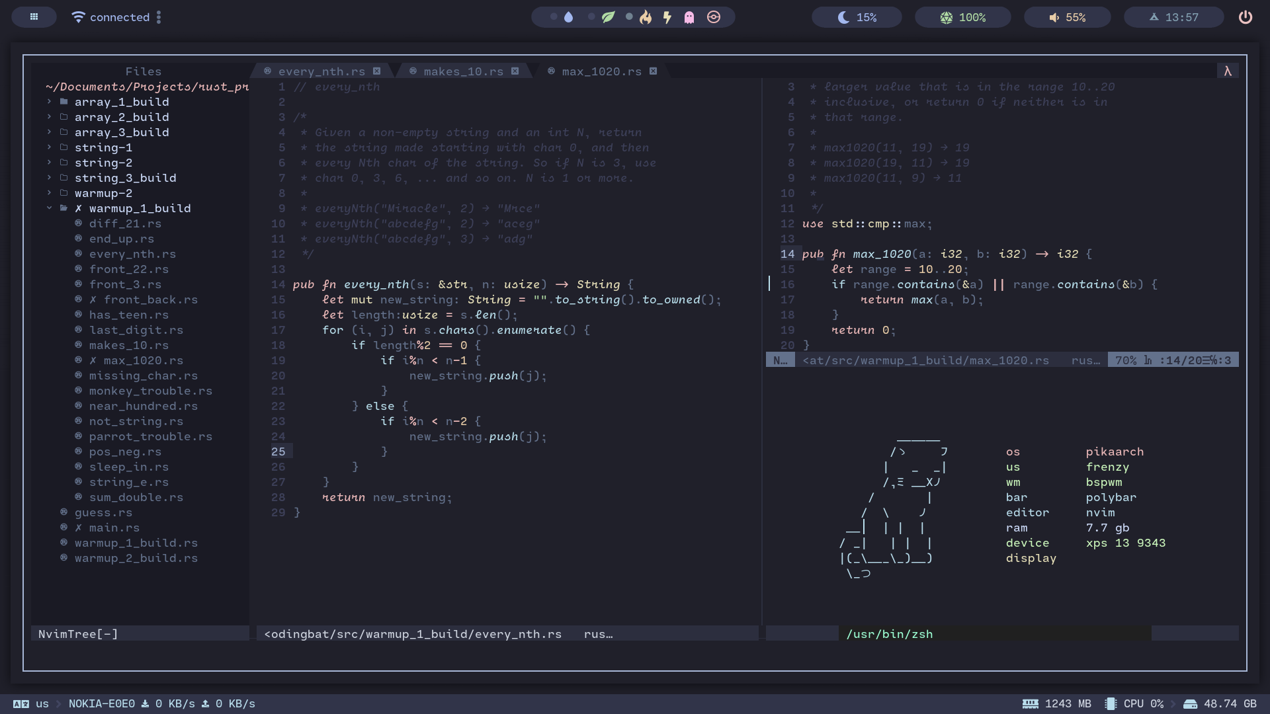The width and height of the screenshot is (1270, 714).
Task: Switch to the flame workspace icon
Action: coord(646,17)
